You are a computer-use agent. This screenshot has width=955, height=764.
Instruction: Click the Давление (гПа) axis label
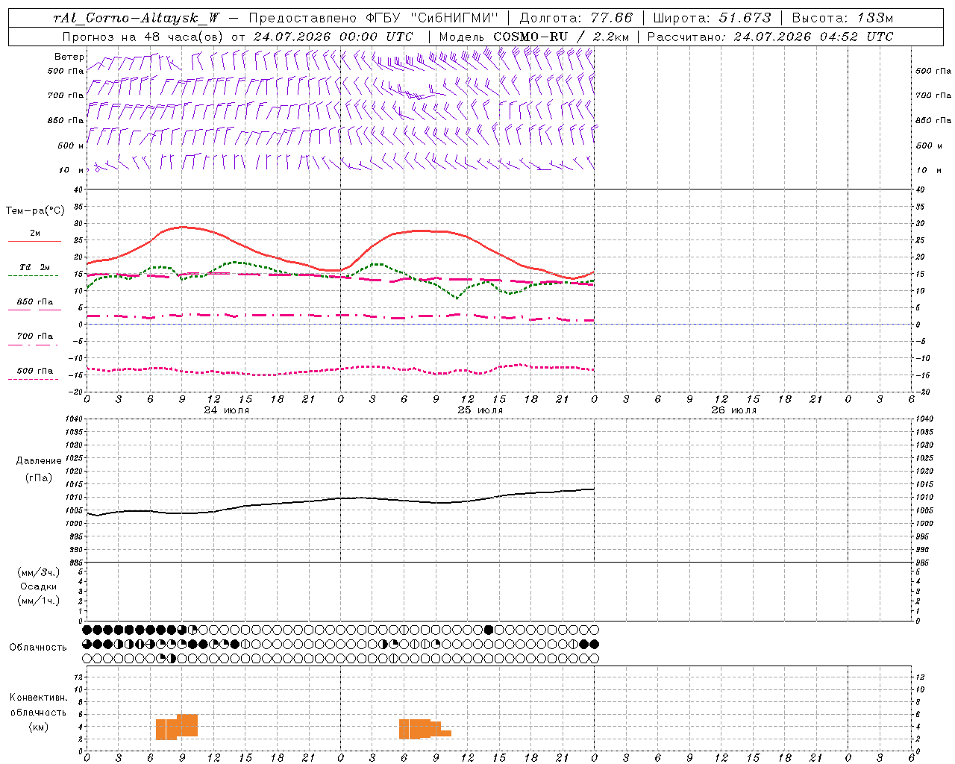pyautogui.click(x=39, y=469)
